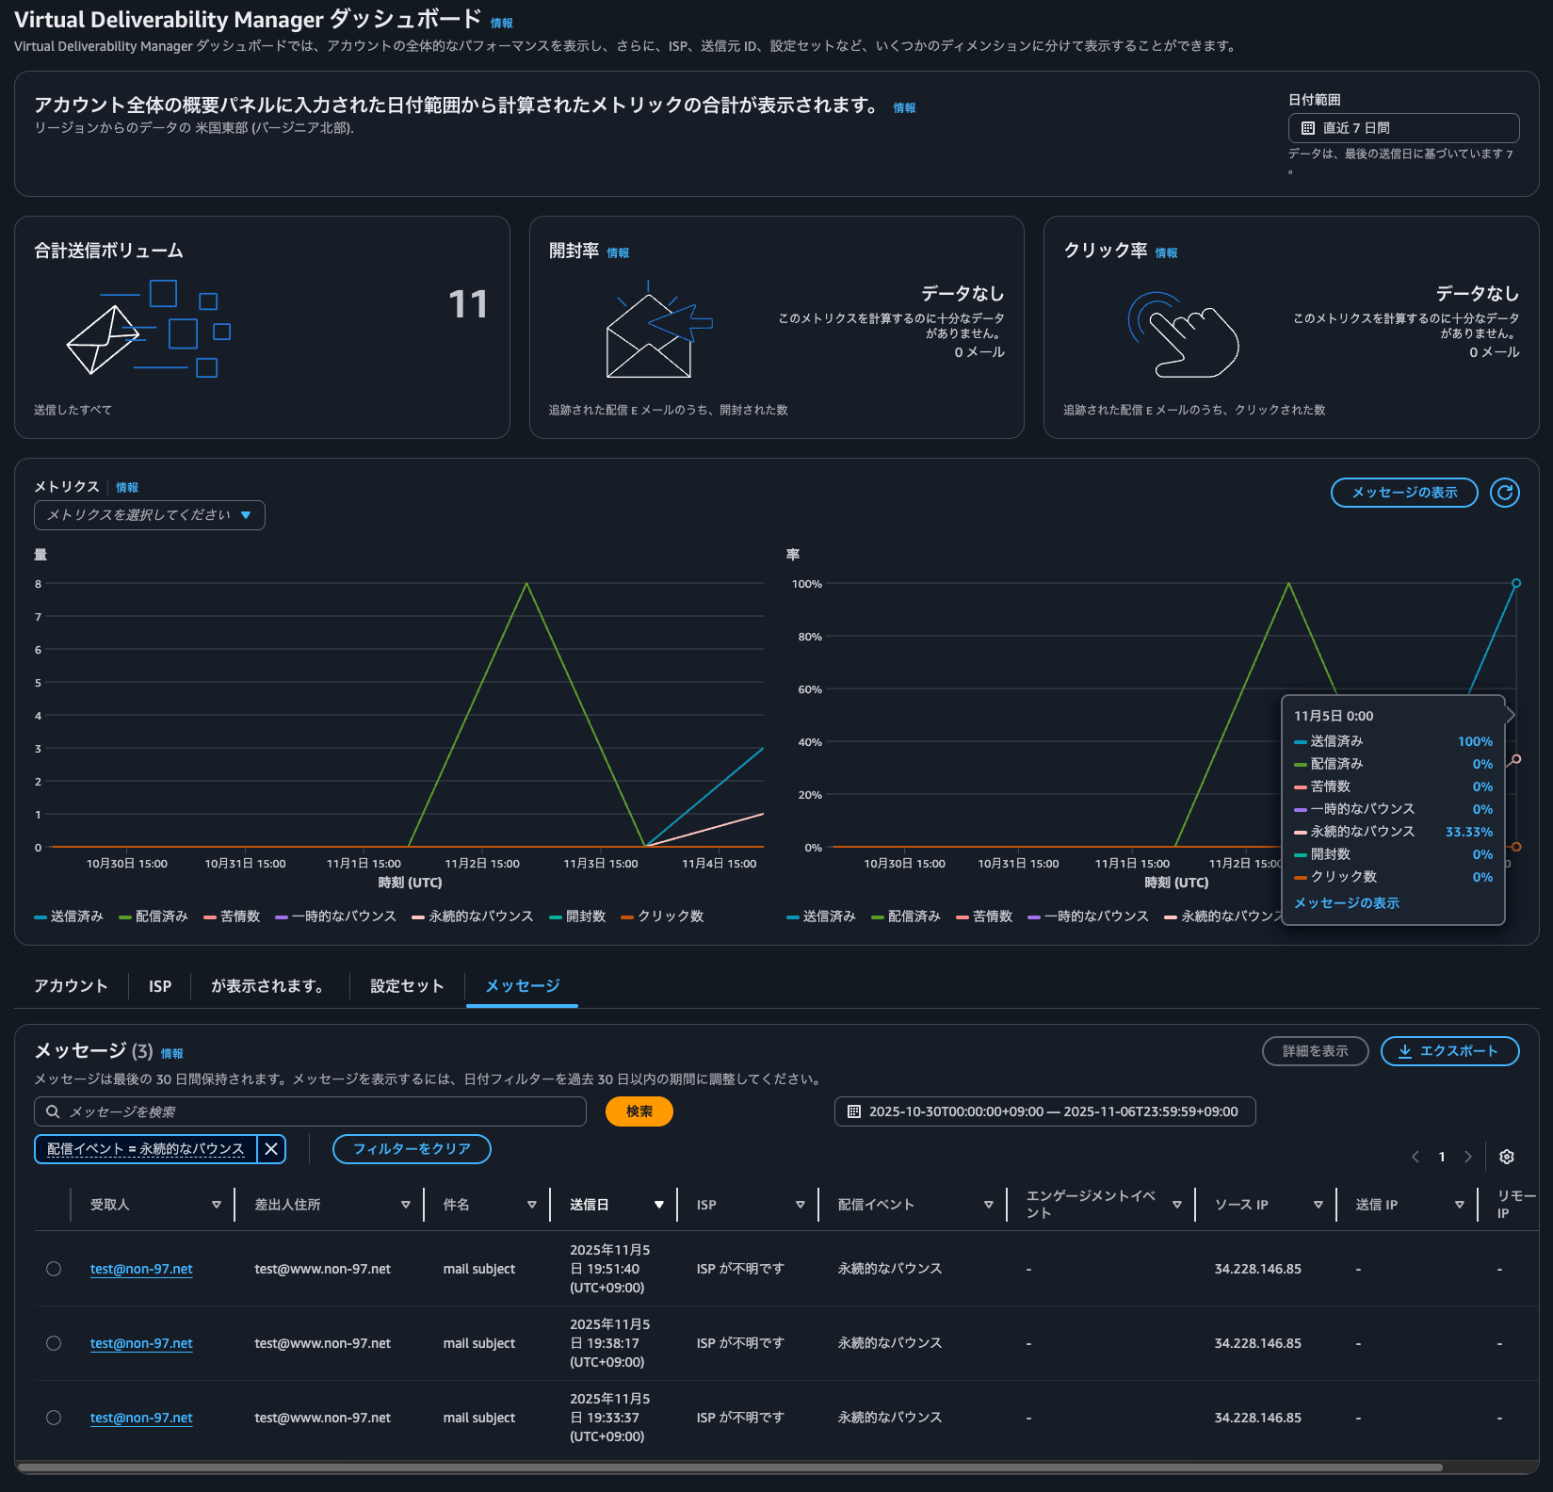Remove the 永続的なバウンス filter via its X icon
This screenshot has width=1553, height=1492.
(x=271, y=1149)
